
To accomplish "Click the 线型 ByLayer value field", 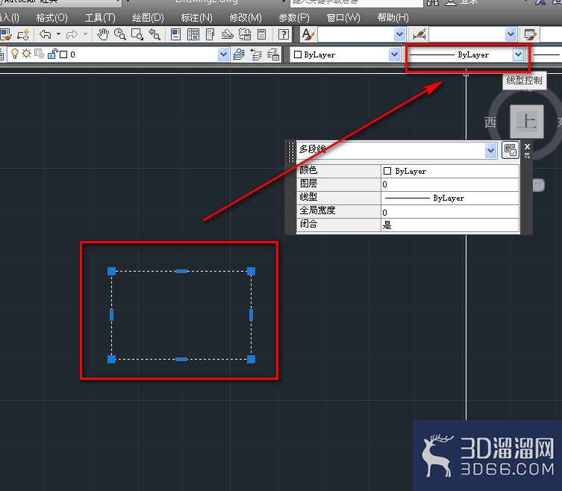I will (x=450, y=198).
